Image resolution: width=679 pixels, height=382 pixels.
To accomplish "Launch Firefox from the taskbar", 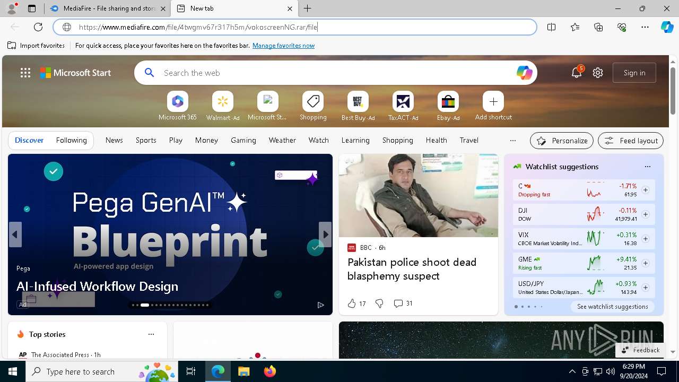I will coord(269,371).
